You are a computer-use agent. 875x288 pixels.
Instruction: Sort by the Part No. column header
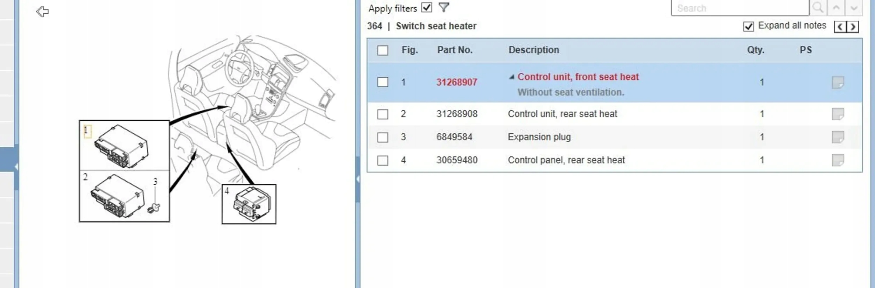[455, 50]
